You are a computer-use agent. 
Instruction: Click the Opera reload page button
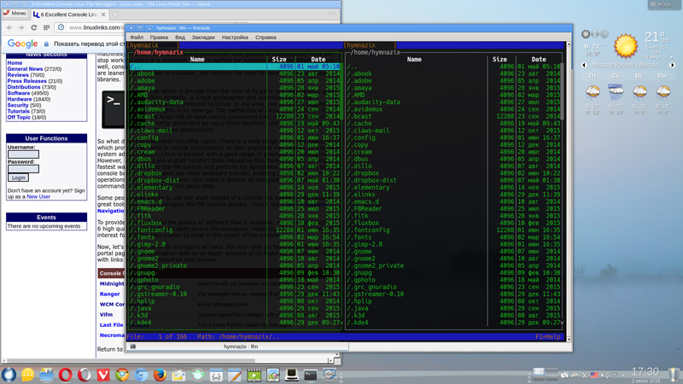coord(33,27)
